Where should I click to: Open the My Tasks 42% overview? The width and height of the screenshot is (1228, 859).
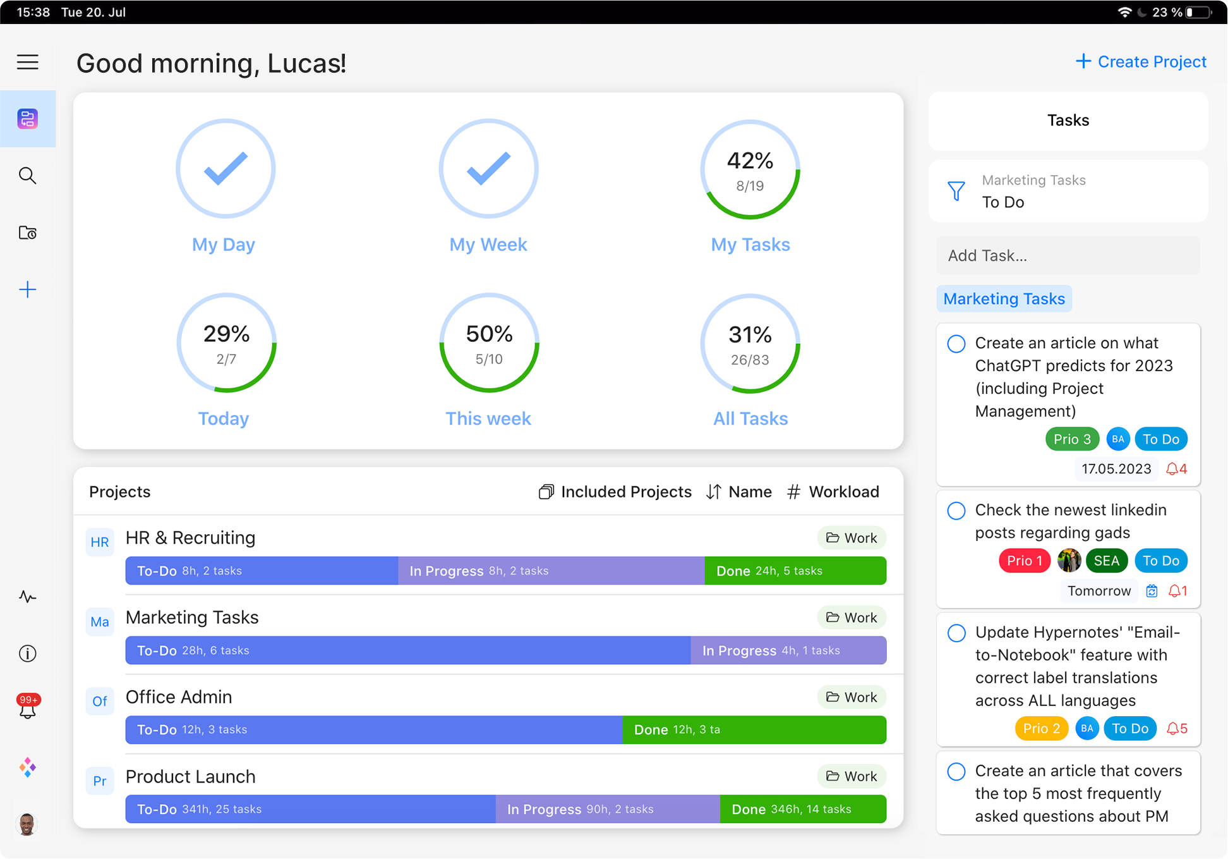[x=750, y=169]
